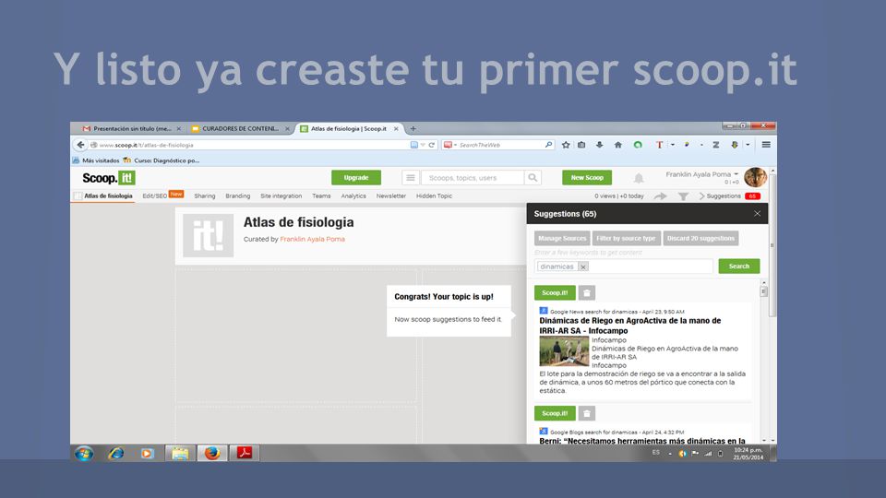Image resolution: width=886 pixels, height=498 pixels.
Task: Click the Scoop.it logo
Action: tap(109, 178)
